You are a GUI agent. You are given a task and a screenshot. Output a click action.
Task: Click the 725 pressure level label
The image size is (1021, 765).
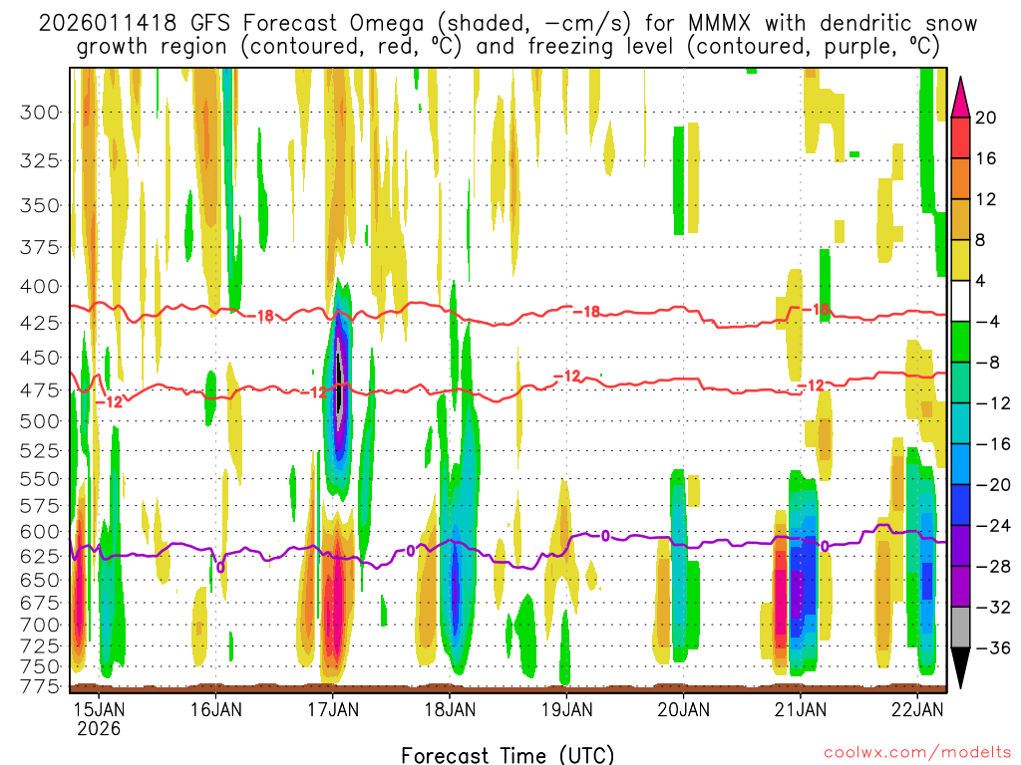point(40,645)
